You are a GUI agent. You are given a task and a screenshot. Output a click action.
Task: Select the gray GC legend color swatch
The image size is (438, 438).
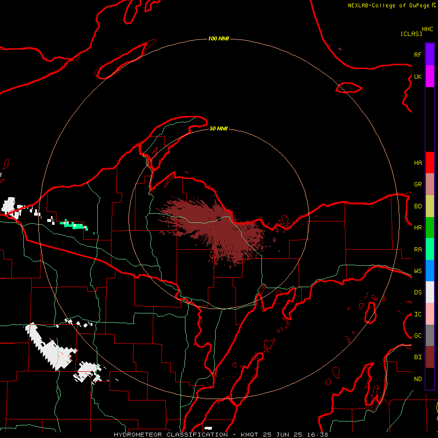point(430,335)
